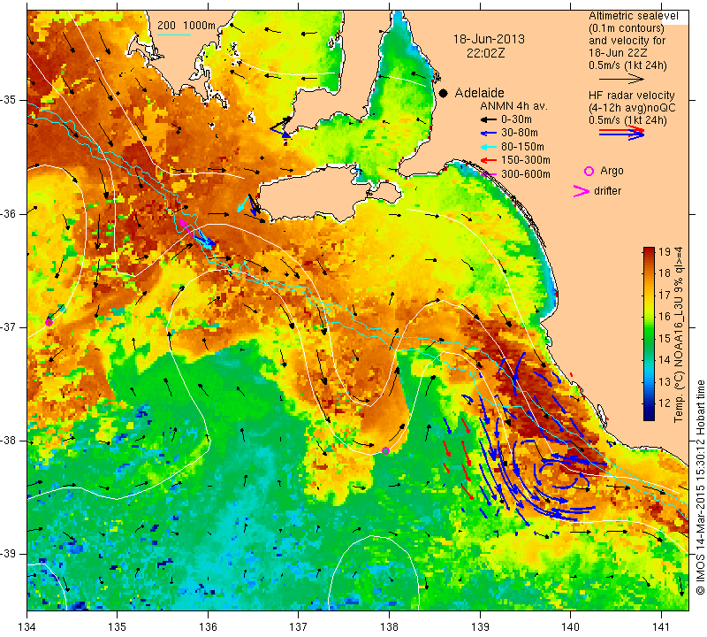
Task: Click the Argo float marker near 134.2E 37S
Action: coord(49,322)
